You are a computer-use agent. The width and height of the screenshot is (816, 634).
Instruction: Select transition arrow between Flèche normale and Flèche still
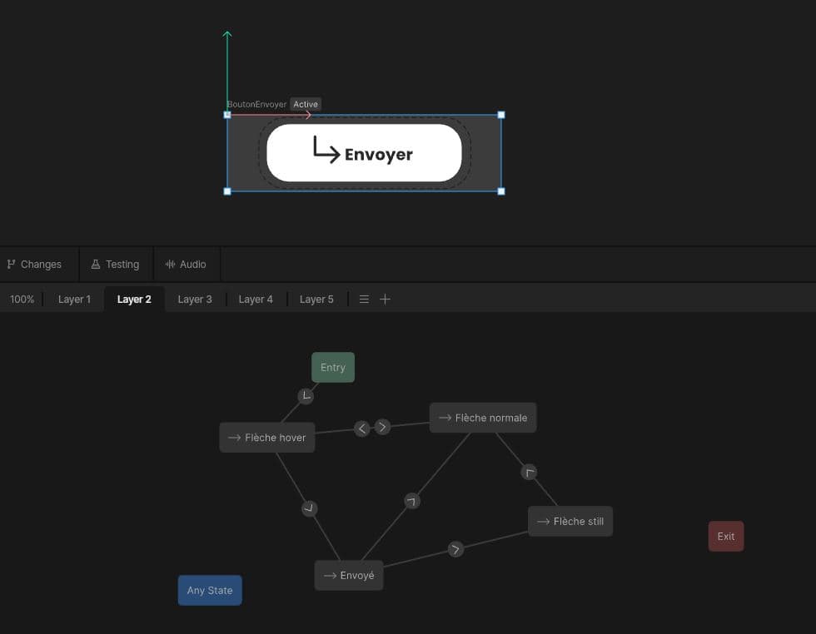(x=529, y=473)
